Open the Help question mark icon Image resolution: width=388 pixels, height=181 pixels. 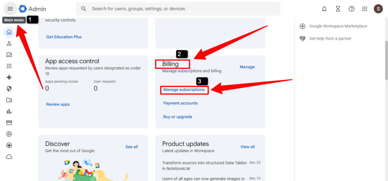coord(352,9)
